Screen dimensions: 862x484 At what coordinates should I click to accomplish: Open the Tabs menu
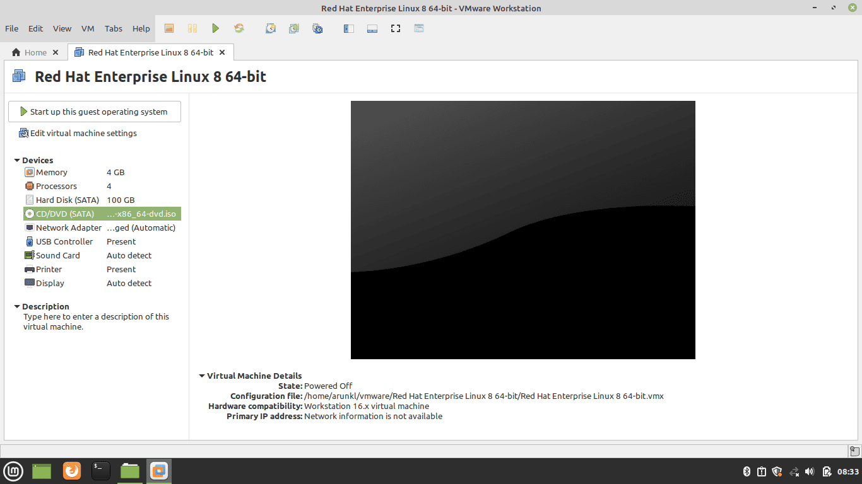pos(114,28)
